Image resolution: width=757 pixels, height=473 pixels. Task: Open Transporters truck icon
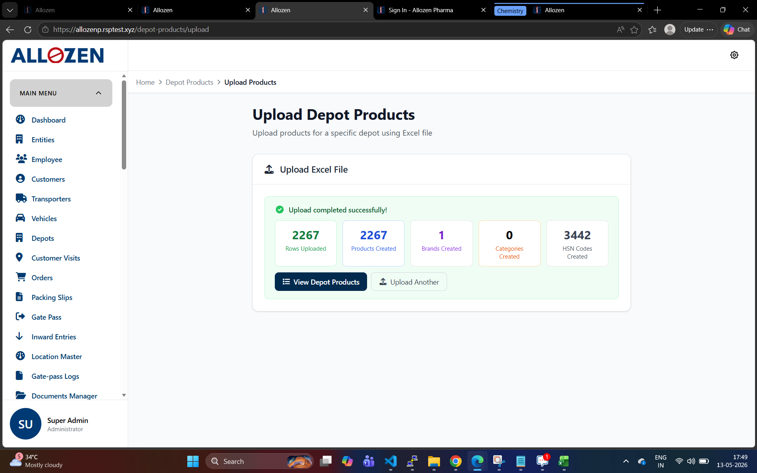[x=21, y=198]
